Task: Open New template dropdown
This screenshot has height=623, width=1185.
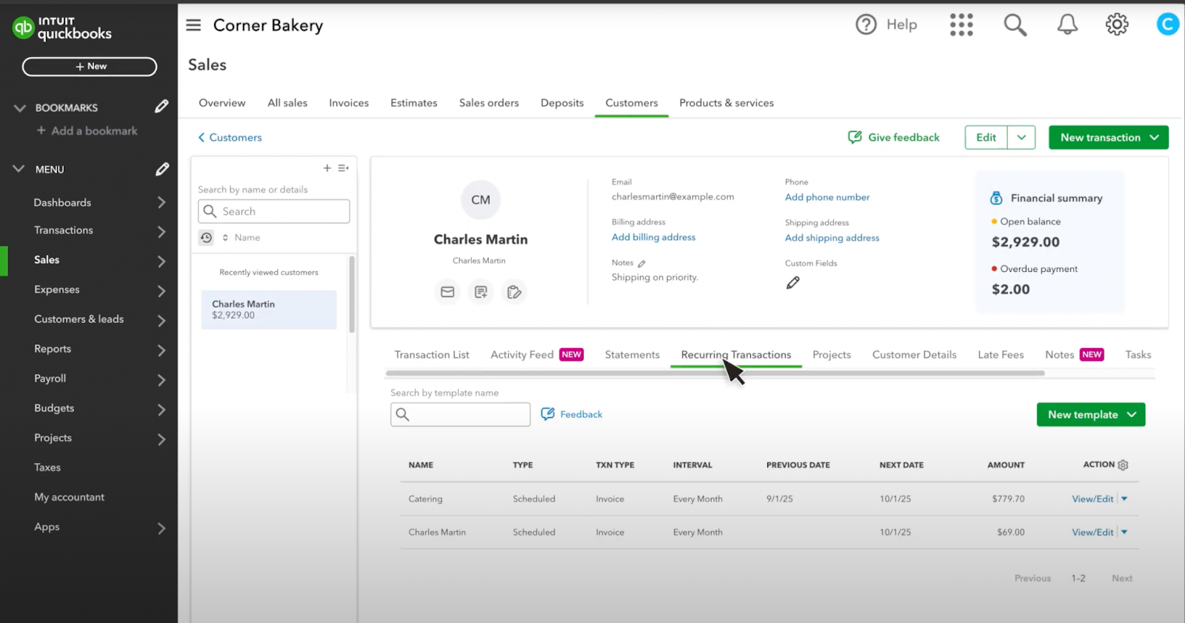Action: coord(1091,414)
